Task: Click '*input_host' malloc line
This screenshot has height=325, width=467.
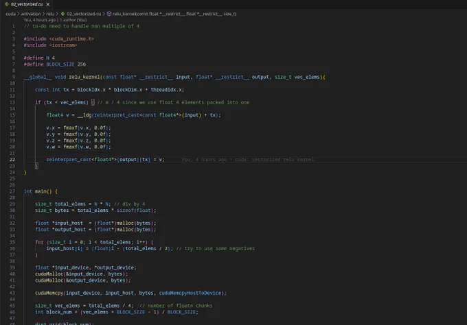Action: tap(95, 224)
